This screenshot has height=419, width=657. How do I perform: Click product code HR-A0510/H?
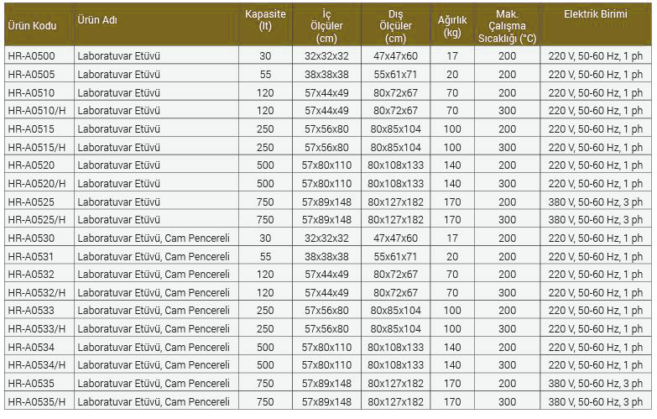(x=36, y=111)
